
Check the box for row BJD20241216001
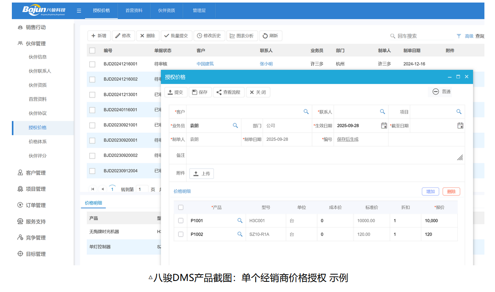click(x=92, y=64)
